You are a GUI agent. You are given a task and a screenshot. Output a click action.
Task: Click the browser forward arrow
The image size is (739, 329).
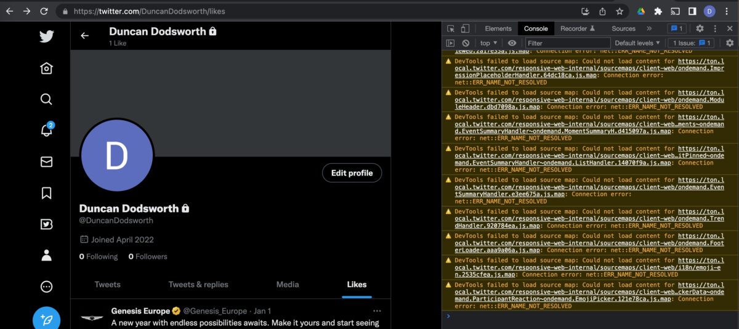[26, 11]
